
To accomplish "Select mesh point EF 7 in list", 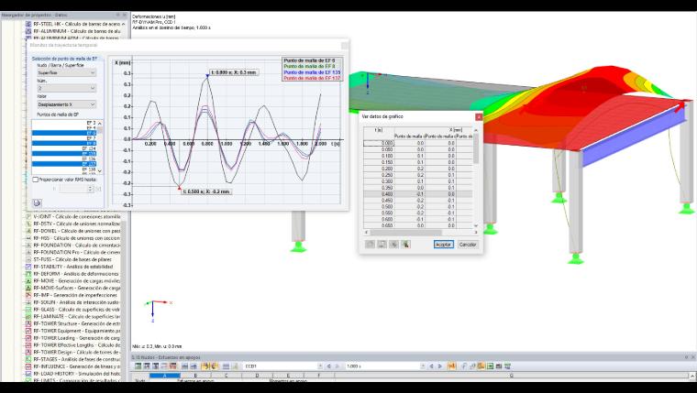I will click(64, 138).
